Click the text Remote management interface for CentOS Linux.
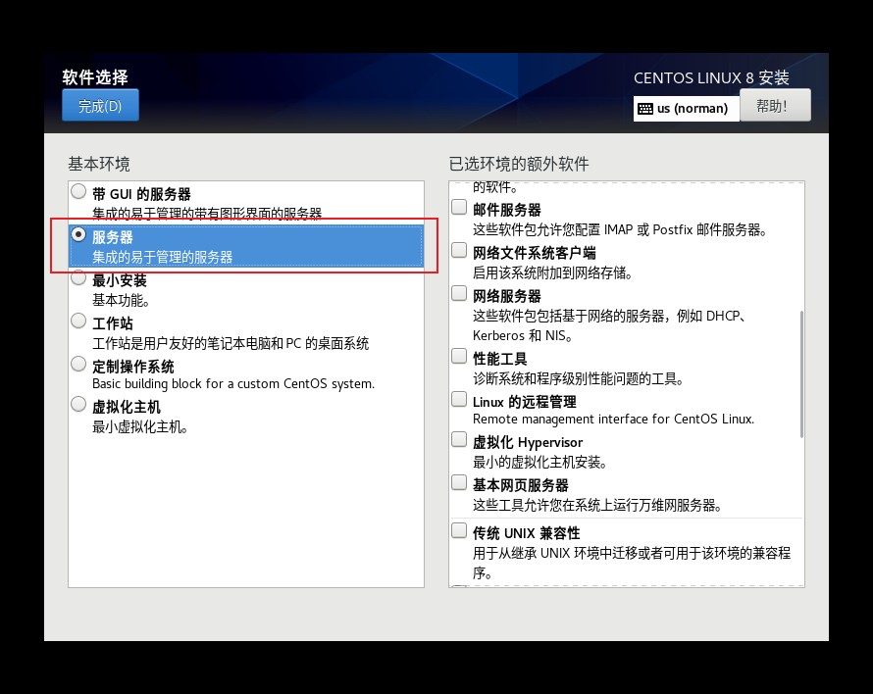The height and width of the screenshot is (694, 873). [613, 420]
